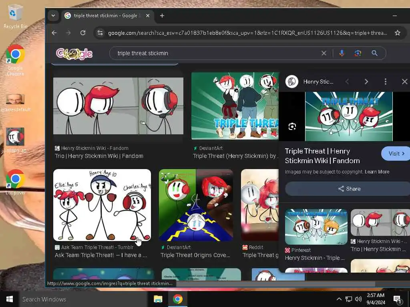Open the notification center icon
410x307 pixels.
pos(398,299)
